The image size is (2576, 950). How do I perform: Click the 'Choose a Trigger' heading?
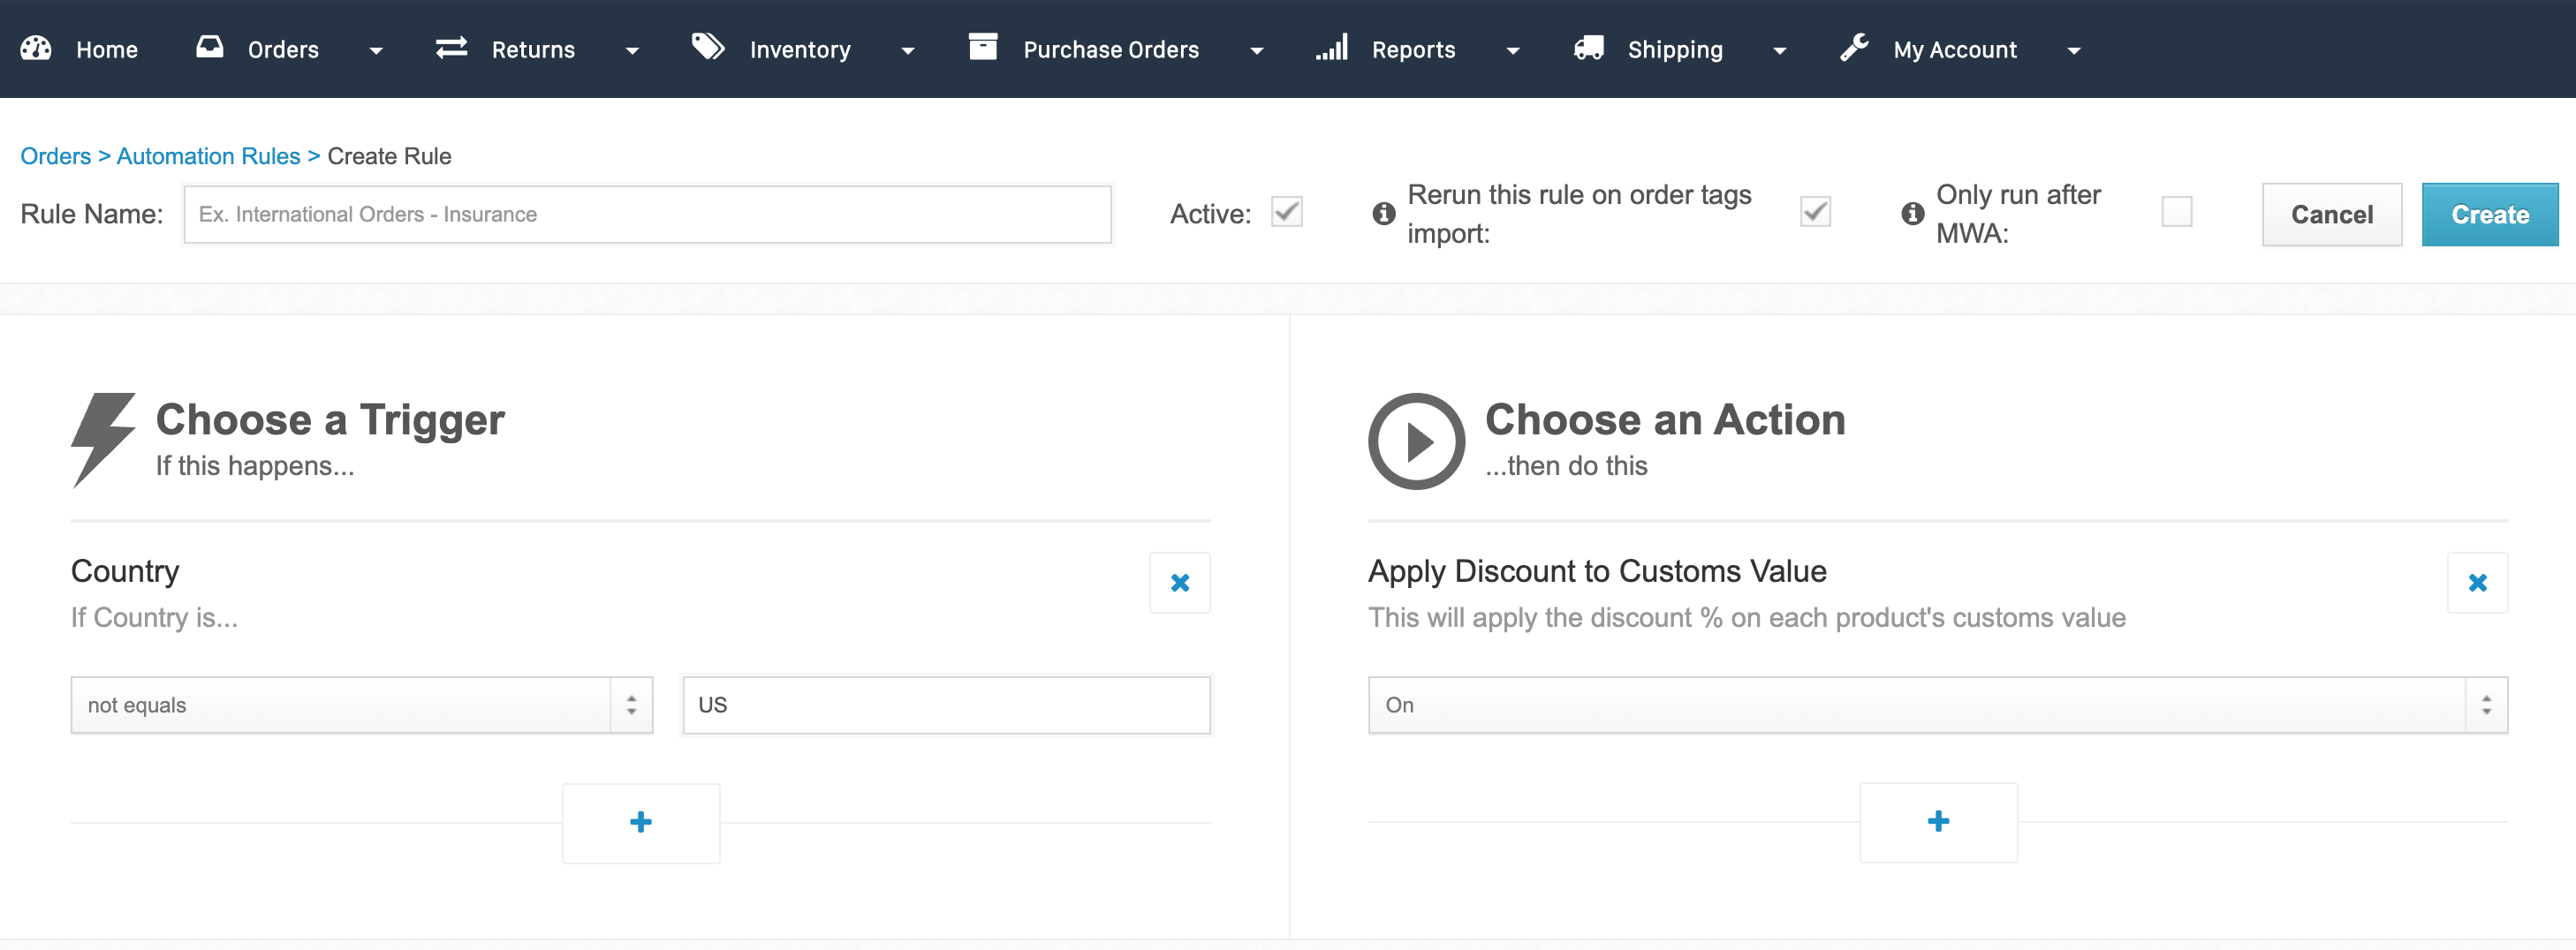coord(330,419)
